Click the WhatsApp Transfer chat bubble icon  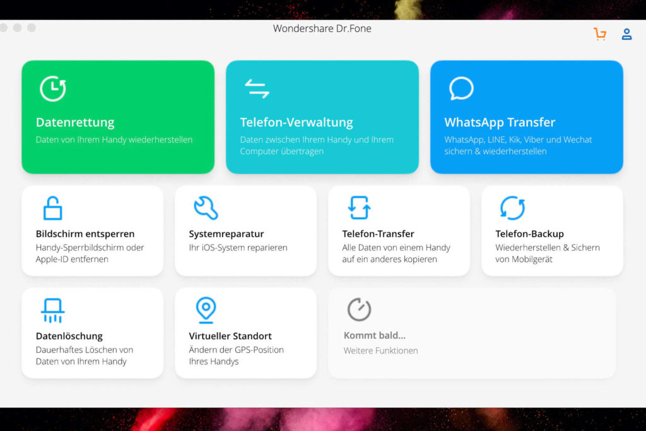pos(461,88)
